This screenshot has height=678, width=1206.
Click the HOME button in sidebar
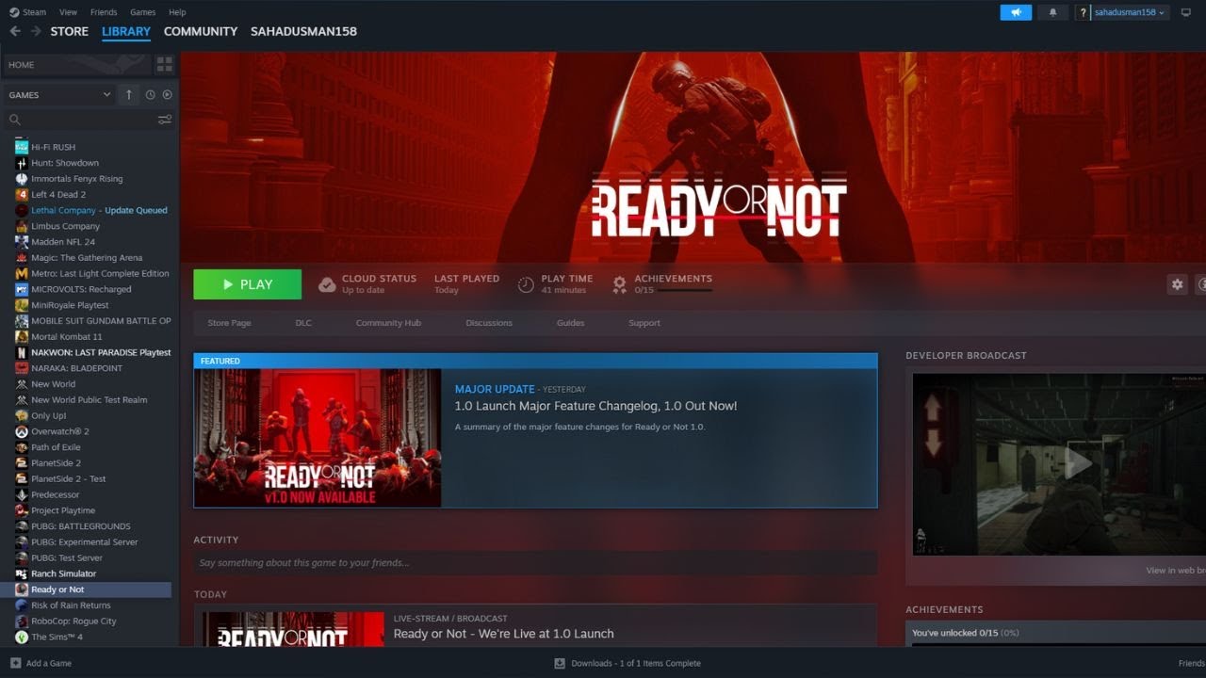[76, 65]
